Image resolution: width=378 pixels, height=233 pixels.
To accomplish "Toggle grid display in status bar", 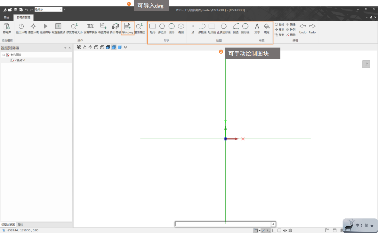I will [x=279, y=230].
